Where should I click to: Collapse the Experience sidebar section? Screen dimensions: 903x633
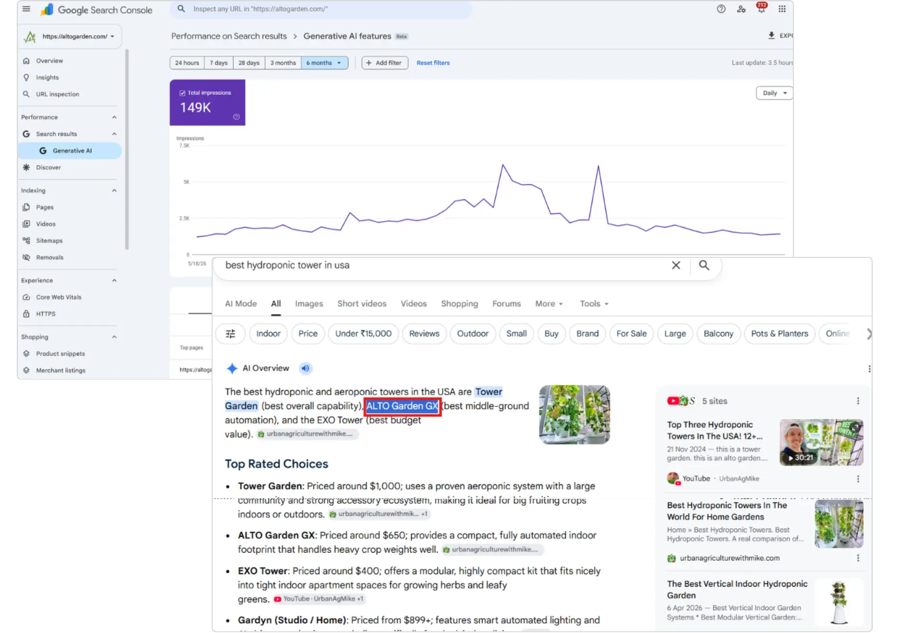(x=114, y=280)
